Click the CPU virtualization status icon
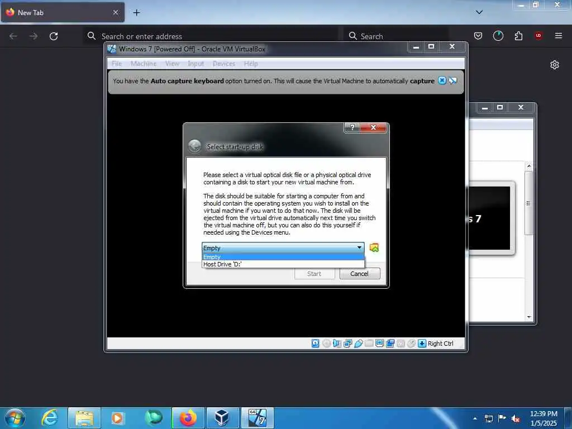Screen dimensions: 572x429 point(401,344)
